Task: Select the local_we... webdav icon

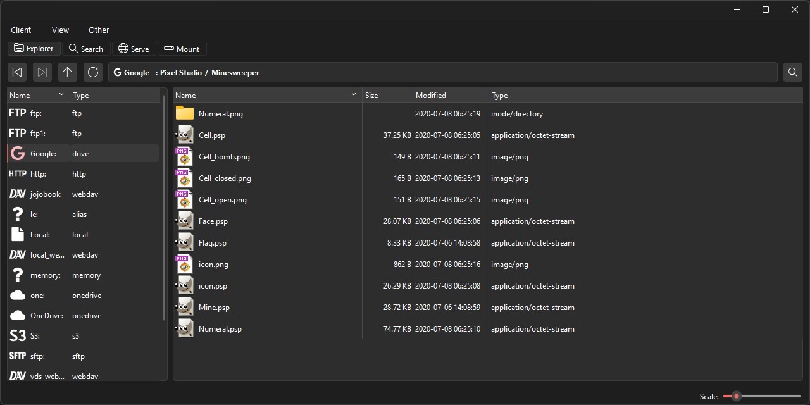Action: point(18,255)
